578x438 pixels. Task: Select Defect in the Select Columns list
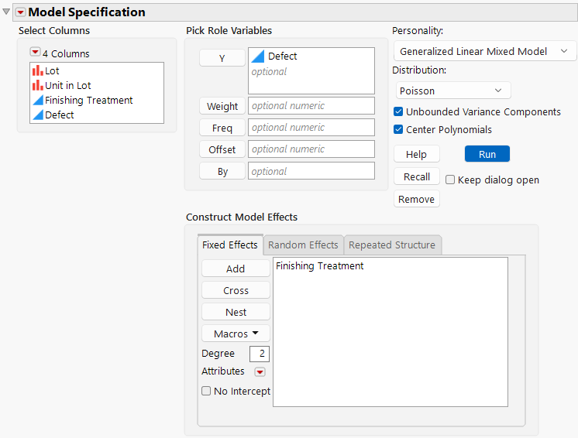(59, 115)
